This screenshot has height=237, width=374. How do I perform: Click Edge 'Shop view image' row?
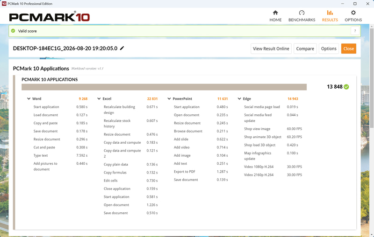pyautogui.click(x=273, y=129)
